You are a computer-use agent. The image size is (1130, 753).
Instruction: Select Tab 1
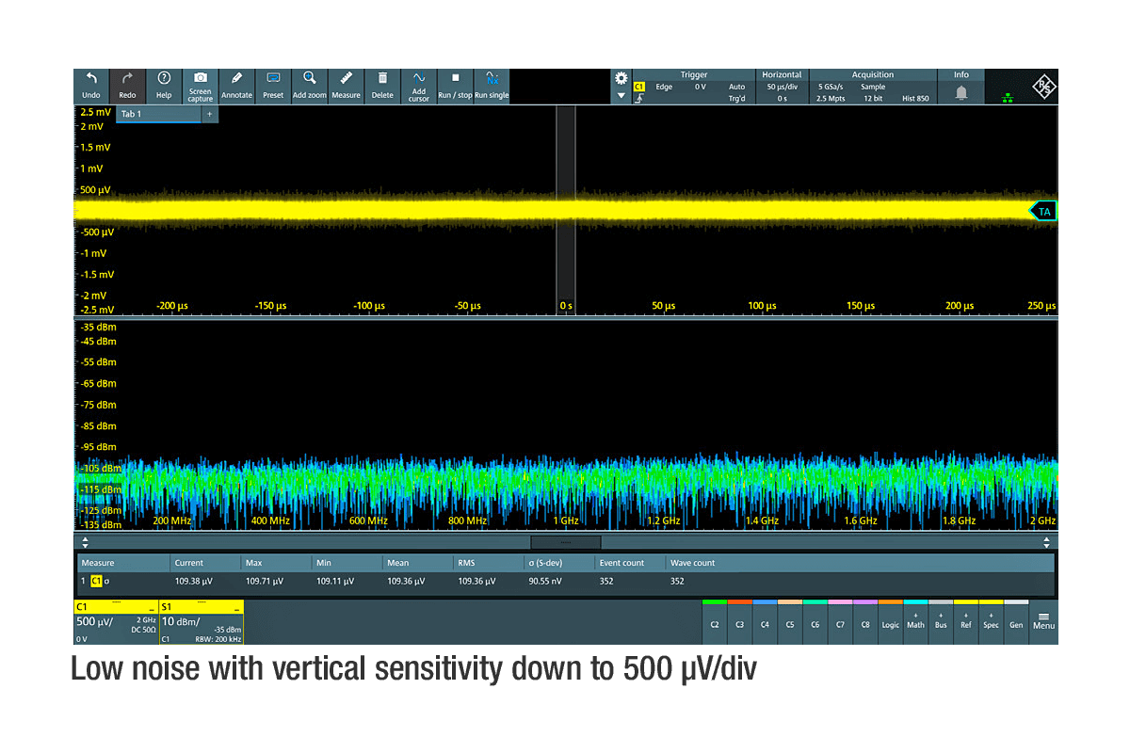point(158,114)
